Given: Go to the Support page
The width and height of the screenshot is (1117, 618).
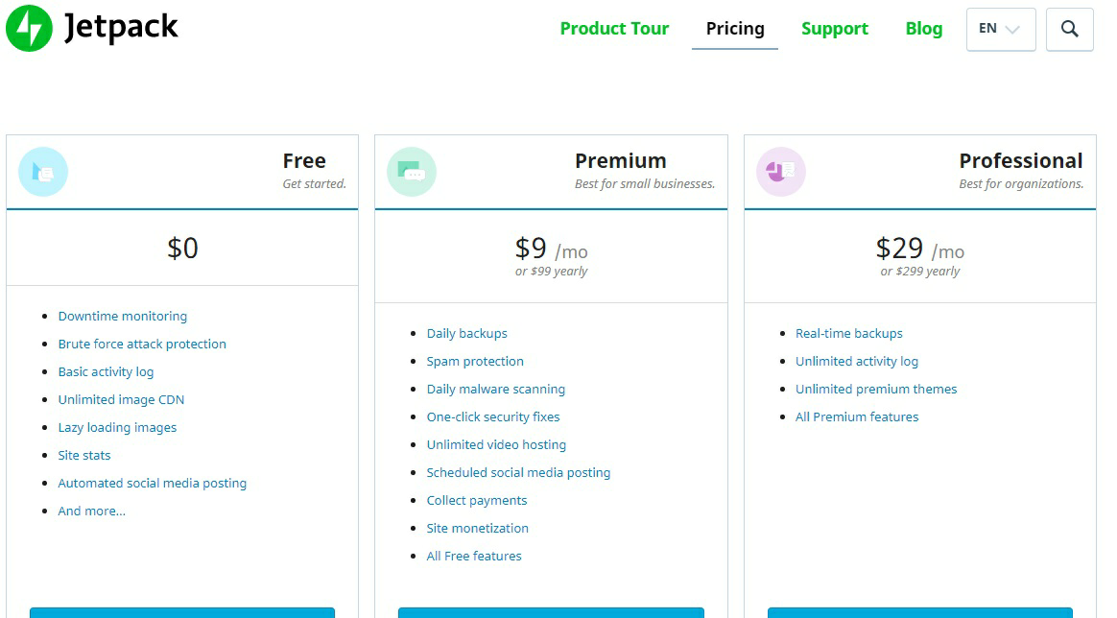Looking at the screenshot, I should point(835,29).
